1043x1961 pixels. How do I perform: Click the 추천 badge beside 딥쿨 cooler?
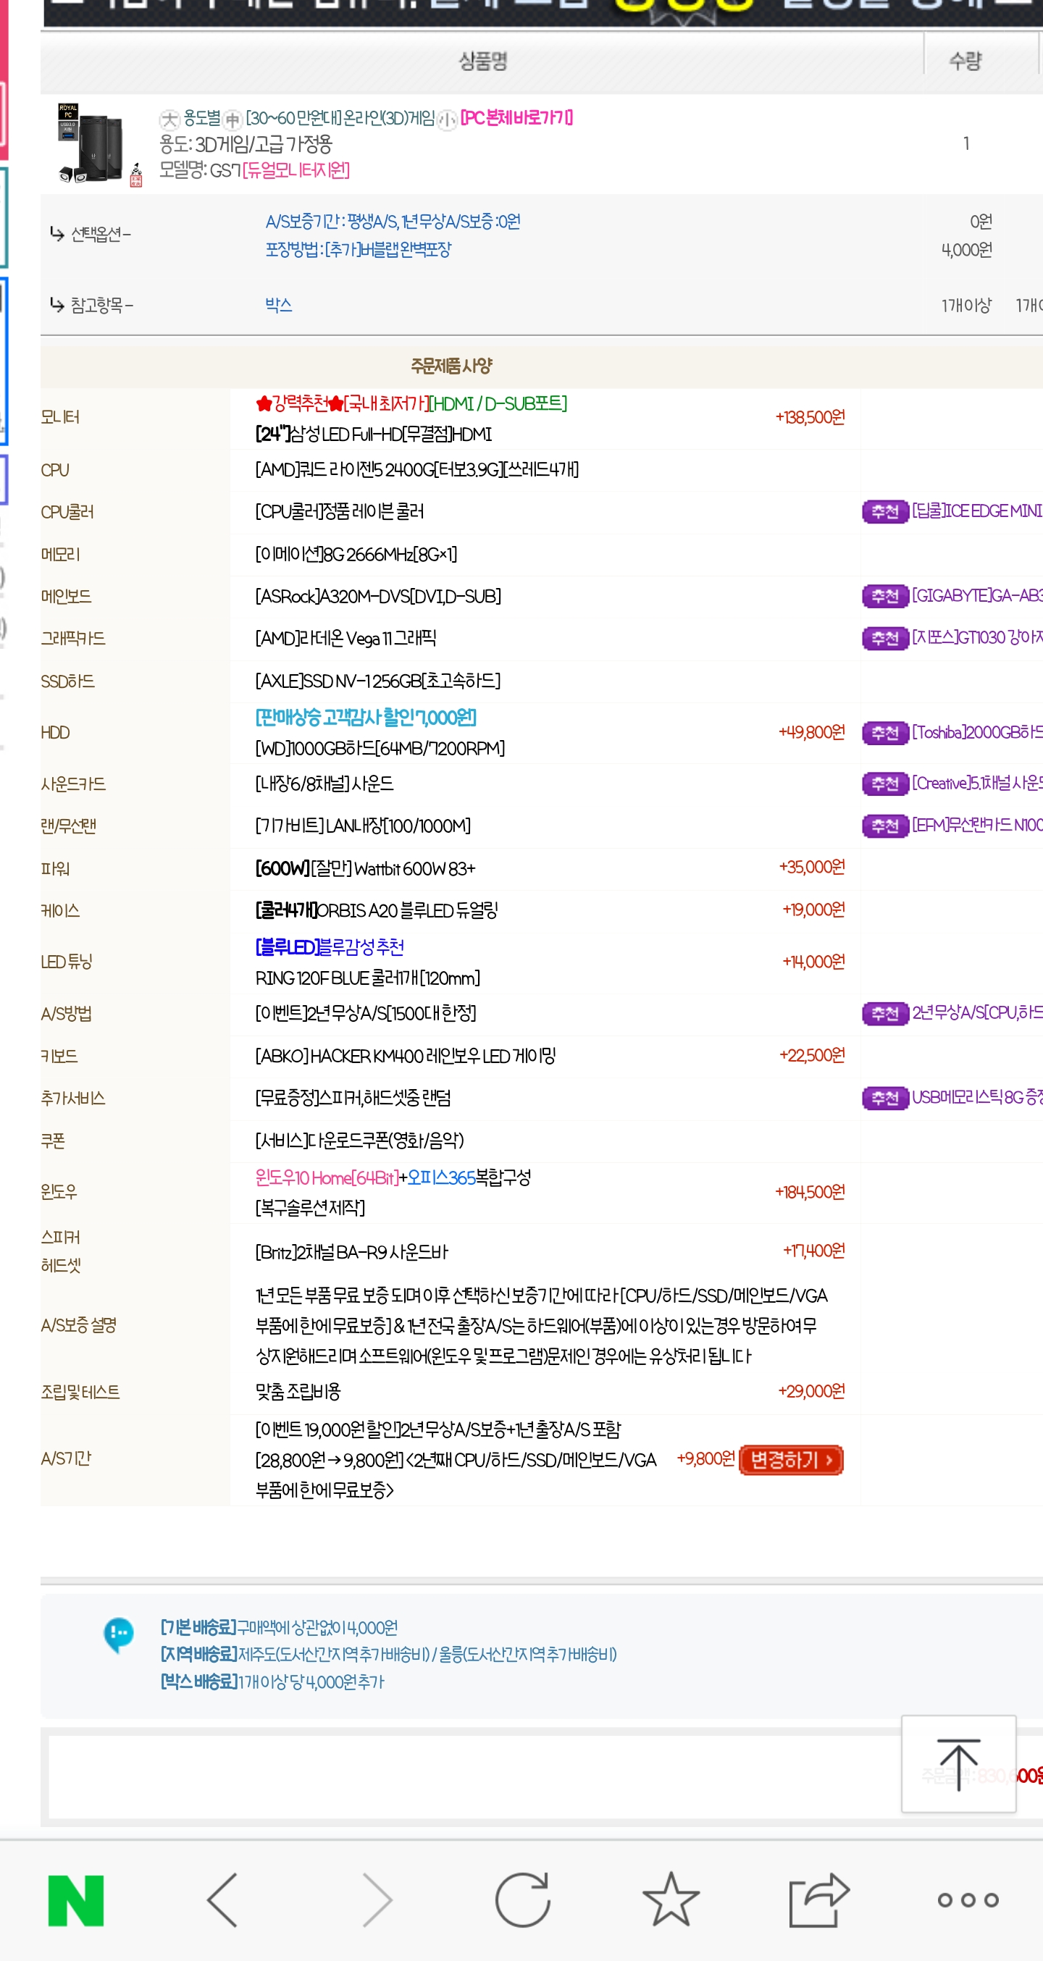[x=885, y=511]
